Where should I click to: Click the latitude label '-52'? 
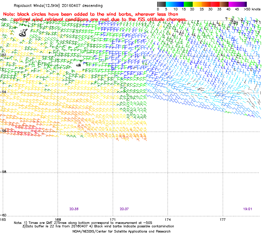[3, 55]
